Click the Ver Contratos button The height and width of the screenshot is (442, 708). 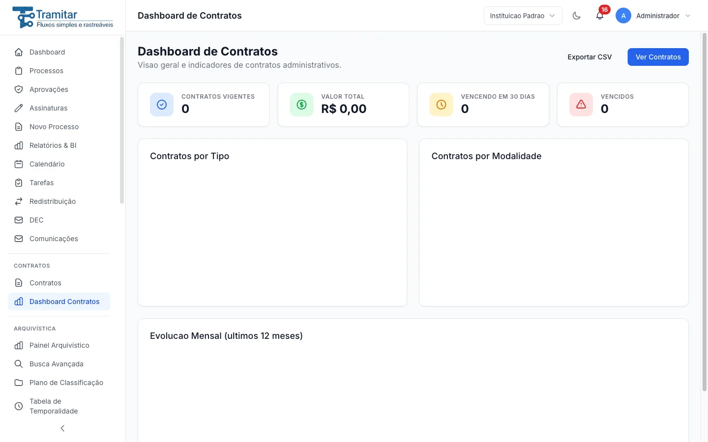[x=658, y=57]
